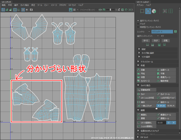Click the クリア (clear) button
The width and height of the screenshot is (181, 140).
pyautogui.click(x=155, y=41)
